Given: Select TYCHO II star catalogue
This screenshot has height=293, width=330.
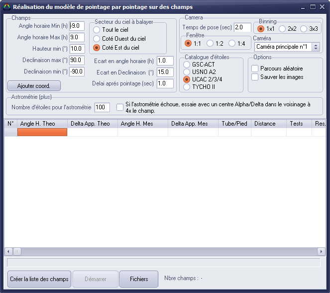Looking at the screenshot, I should coord(187,87).
